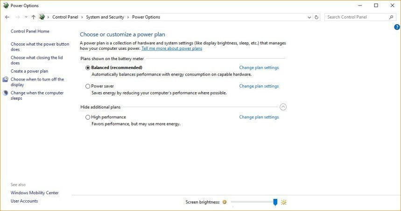401x211 pixels.
Task: Go to System and Security breadcrumb
Action: coord(105,17)
